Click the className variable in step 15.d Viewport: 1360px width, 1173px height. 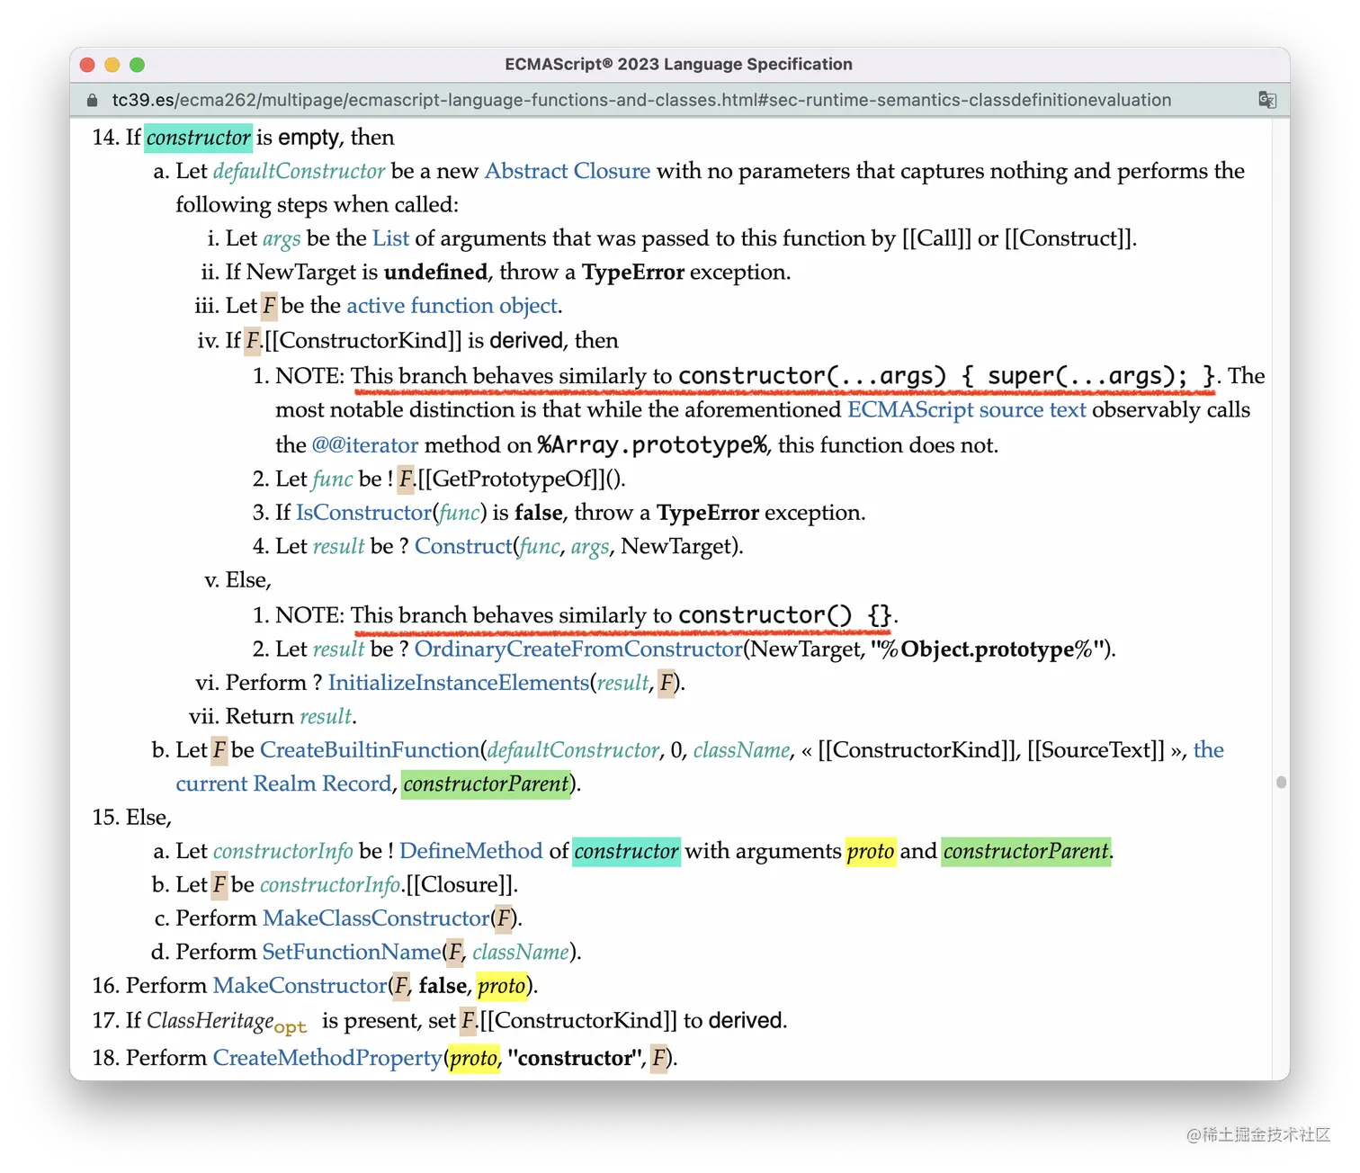point(521,952)
